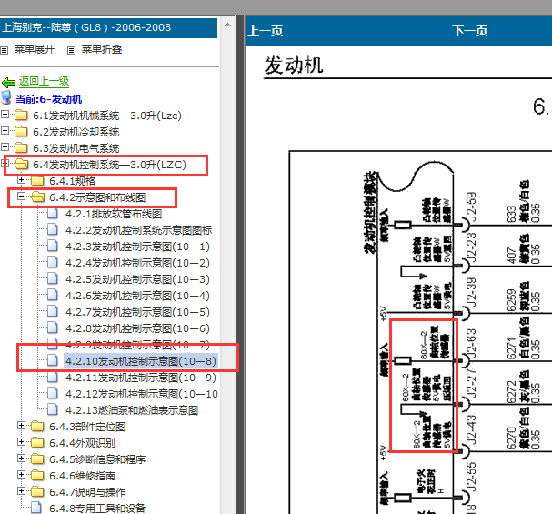Viewport: 552px width, 514px height.
Task: Expand the 6.2发动机冷却系统 node
Action: [5, 131]
